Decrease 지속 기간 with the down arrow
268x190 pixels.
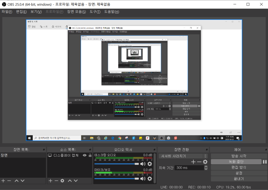[206, 169]
